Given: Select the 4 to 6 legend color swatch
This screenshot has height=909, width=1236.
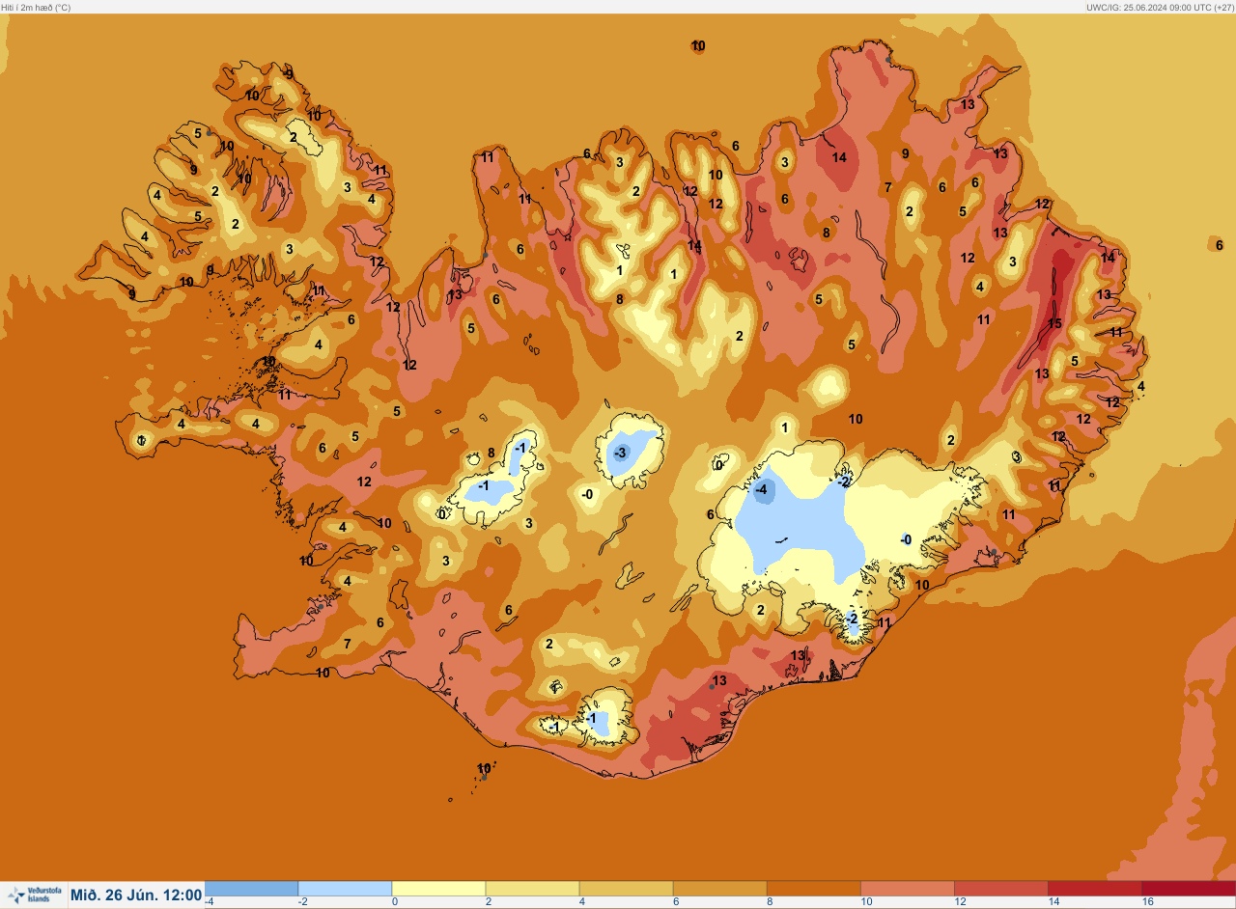Looking at the screenshot, I should point(626,889).
